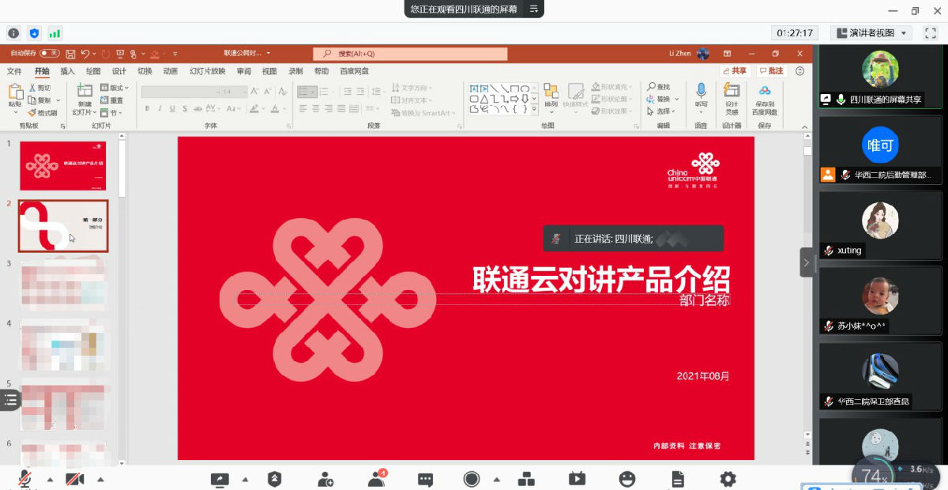Open the Design (设计) tab

(x=118, y=71)
